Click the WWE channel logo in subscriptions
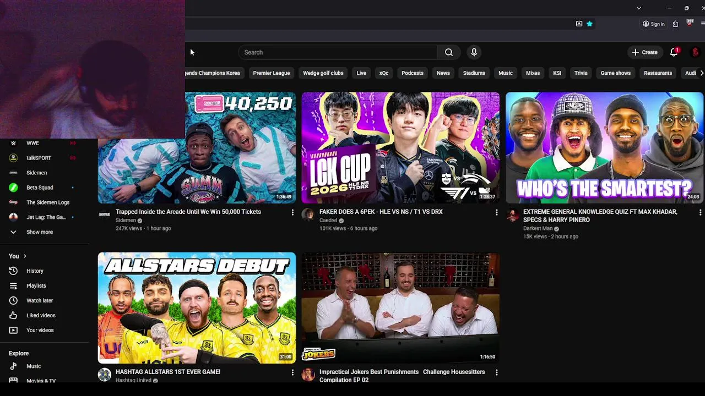This screenshot has width=705, height=396. pos(13,143)
